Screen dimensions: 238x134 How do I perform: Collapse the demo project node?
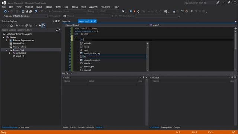coord(4,37)
